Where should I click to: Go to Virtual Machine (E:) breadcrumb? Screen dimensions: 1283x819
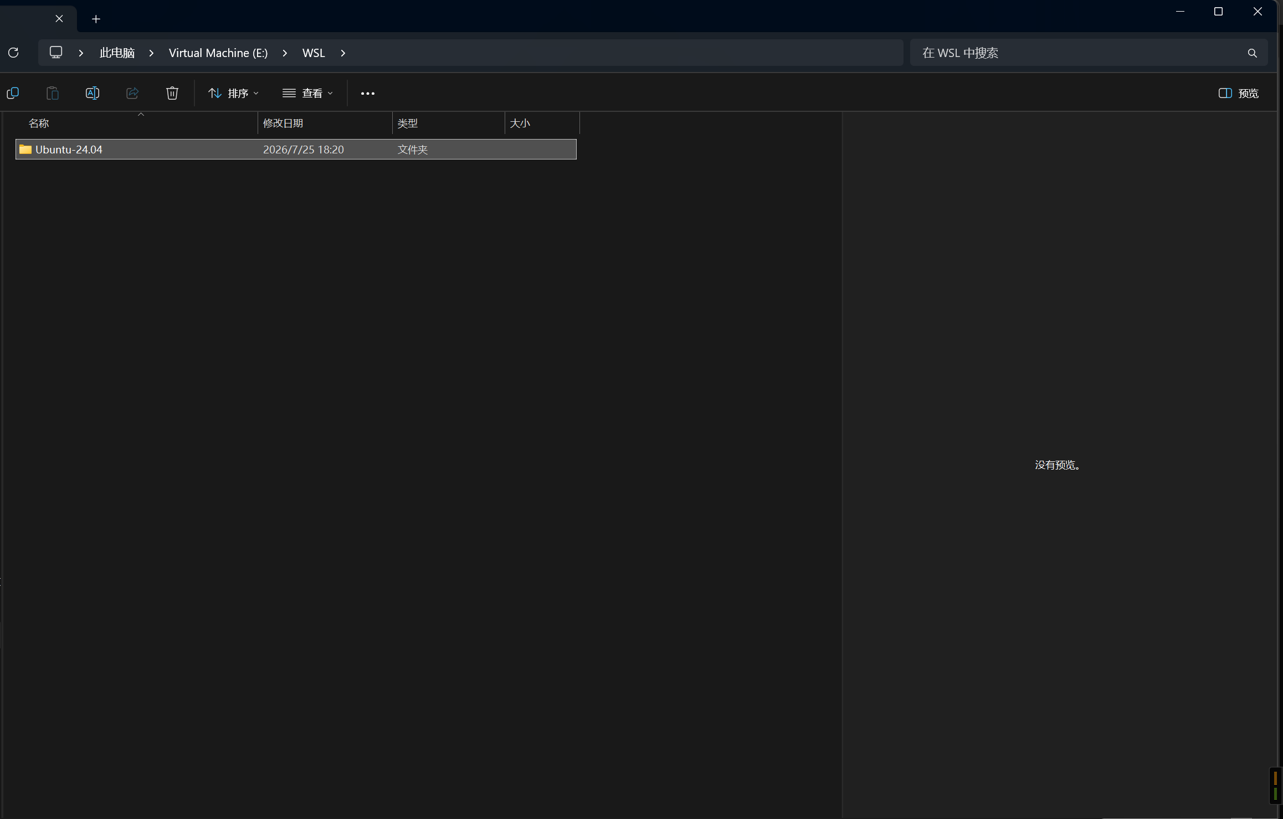point(218,53)
